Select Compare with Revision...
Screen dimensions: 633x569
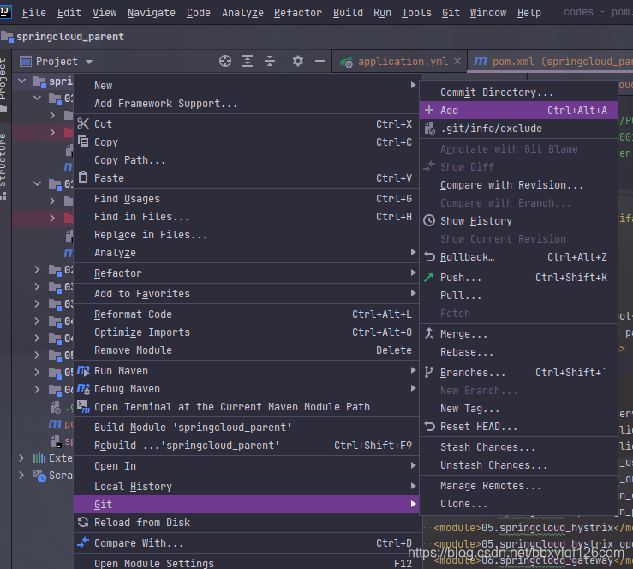(x=518, y=184)
